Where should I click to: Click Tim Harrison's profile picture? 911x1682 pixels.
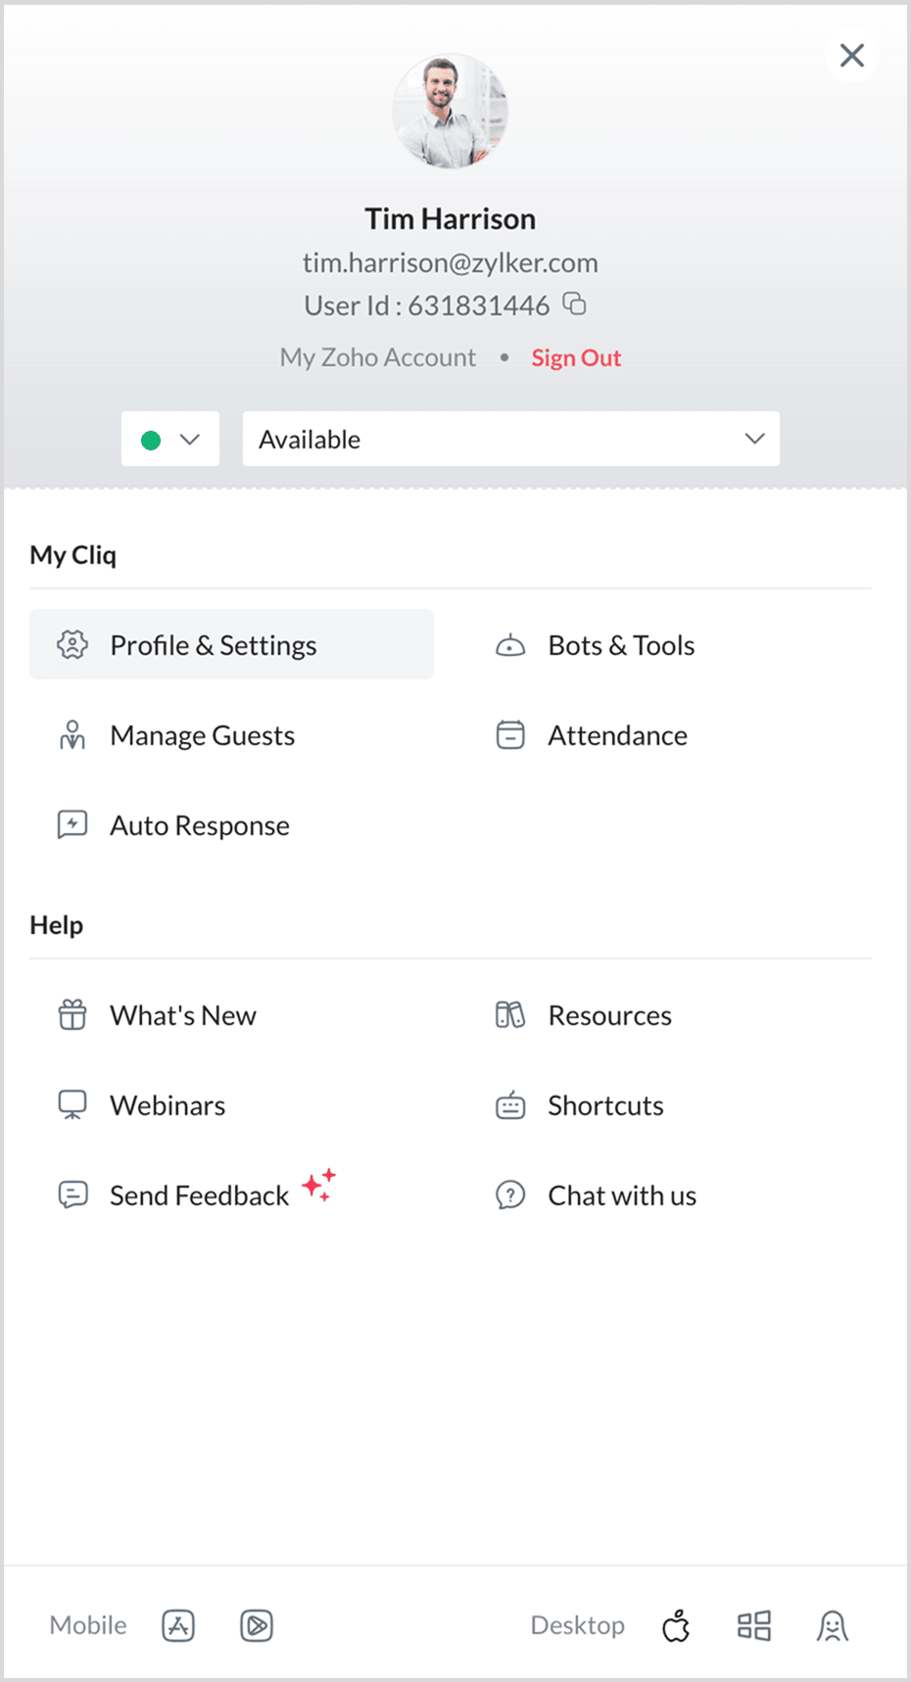[x=451, y=111]
